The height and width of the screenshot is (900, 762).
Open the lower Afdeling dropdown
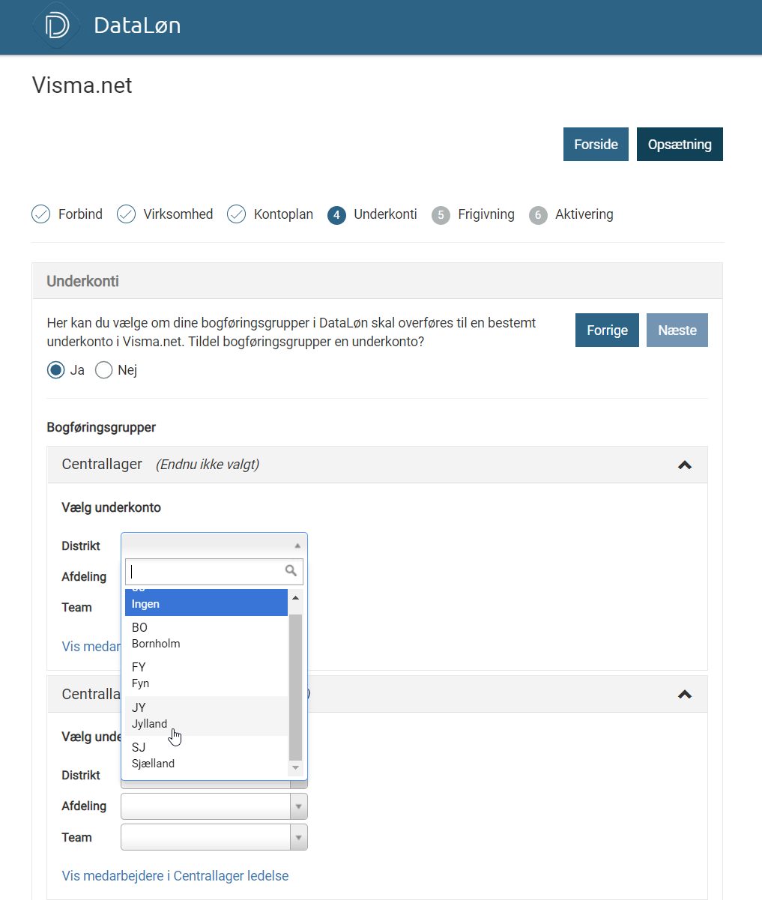(x=214, y=806)
